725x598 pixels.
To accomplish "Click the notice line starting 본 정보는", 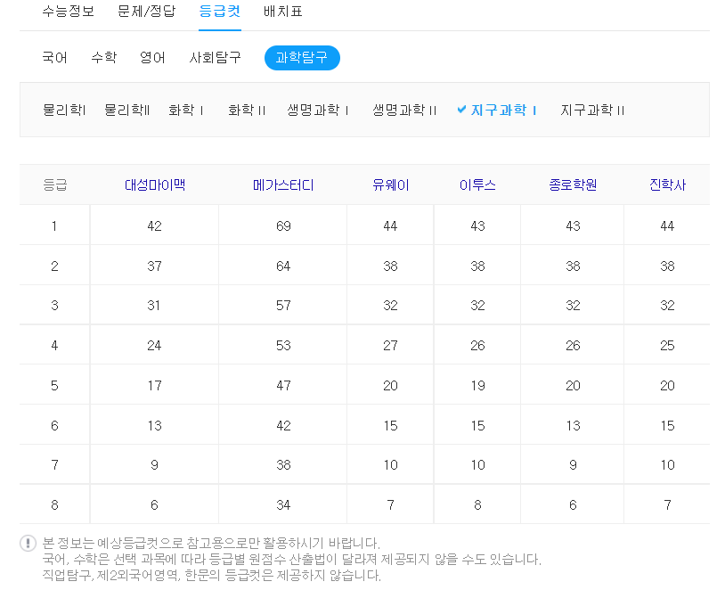I will point(211,543).
